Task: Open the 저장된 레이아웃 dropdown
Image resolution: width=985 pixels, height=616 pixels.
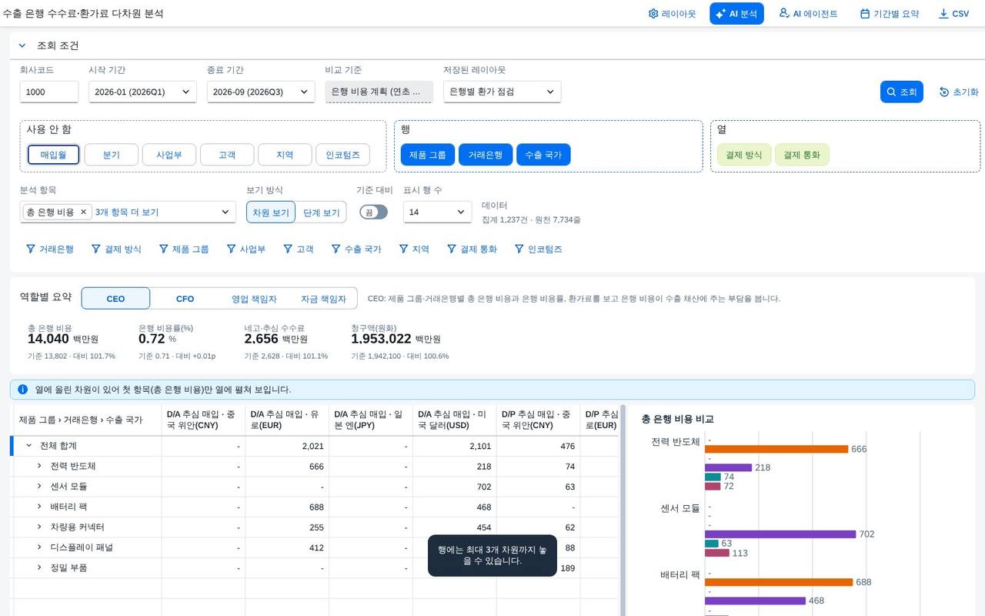Action: point(502,92)
